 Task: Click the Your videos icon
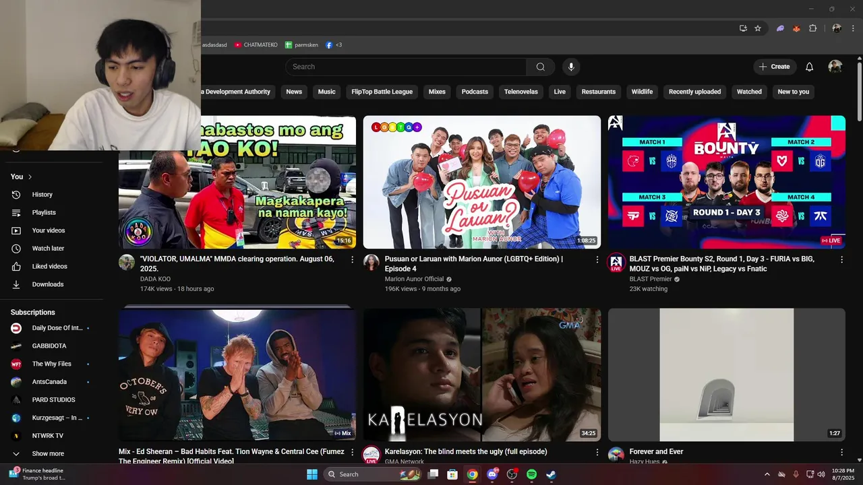(x=16, y=230)
